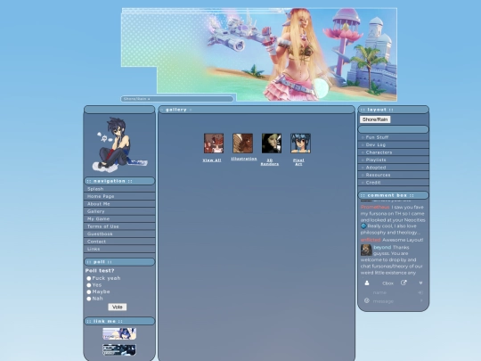This screenshot has height=361, width=481.
Task: Click the Cbox message input field
Action: click(x=395, y=301)
